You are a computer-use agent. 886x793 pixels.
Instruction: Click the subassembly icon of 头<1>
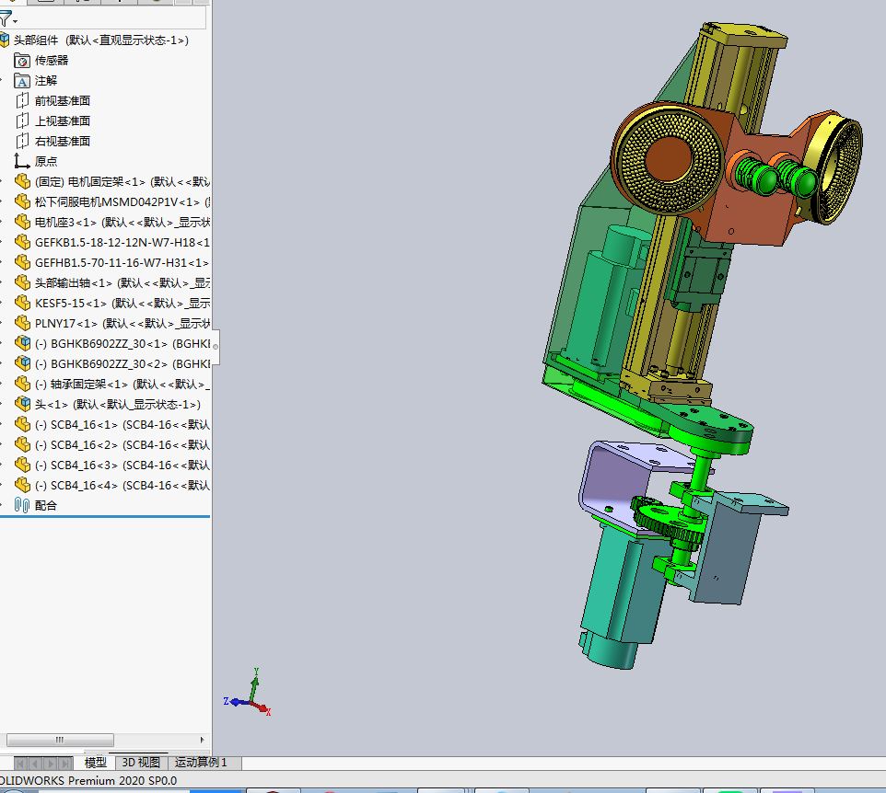(23, 404)
